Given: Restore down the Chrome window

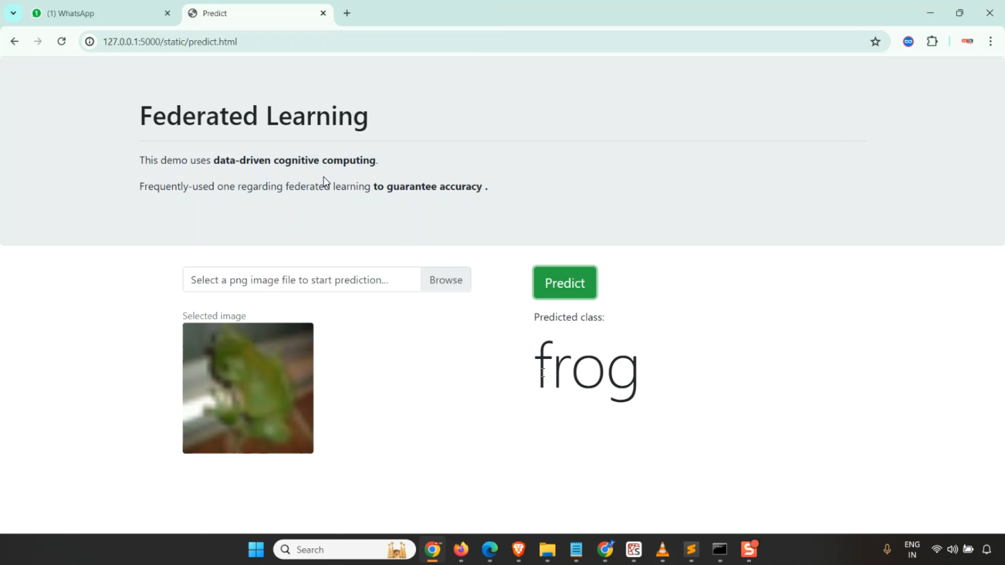Looking at the screenshot, I should coord(959,13).
